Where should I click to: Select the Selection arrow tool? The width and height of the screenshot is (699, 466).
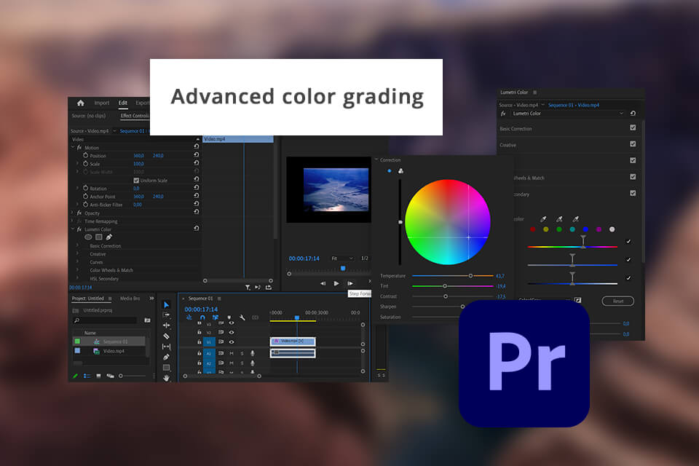pyautogui.click(x=166, y=304)
